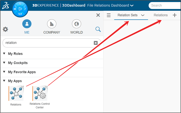Click the My Favorite Apps heading text
This screenshot has height=113, width=181.
point(22,72)
